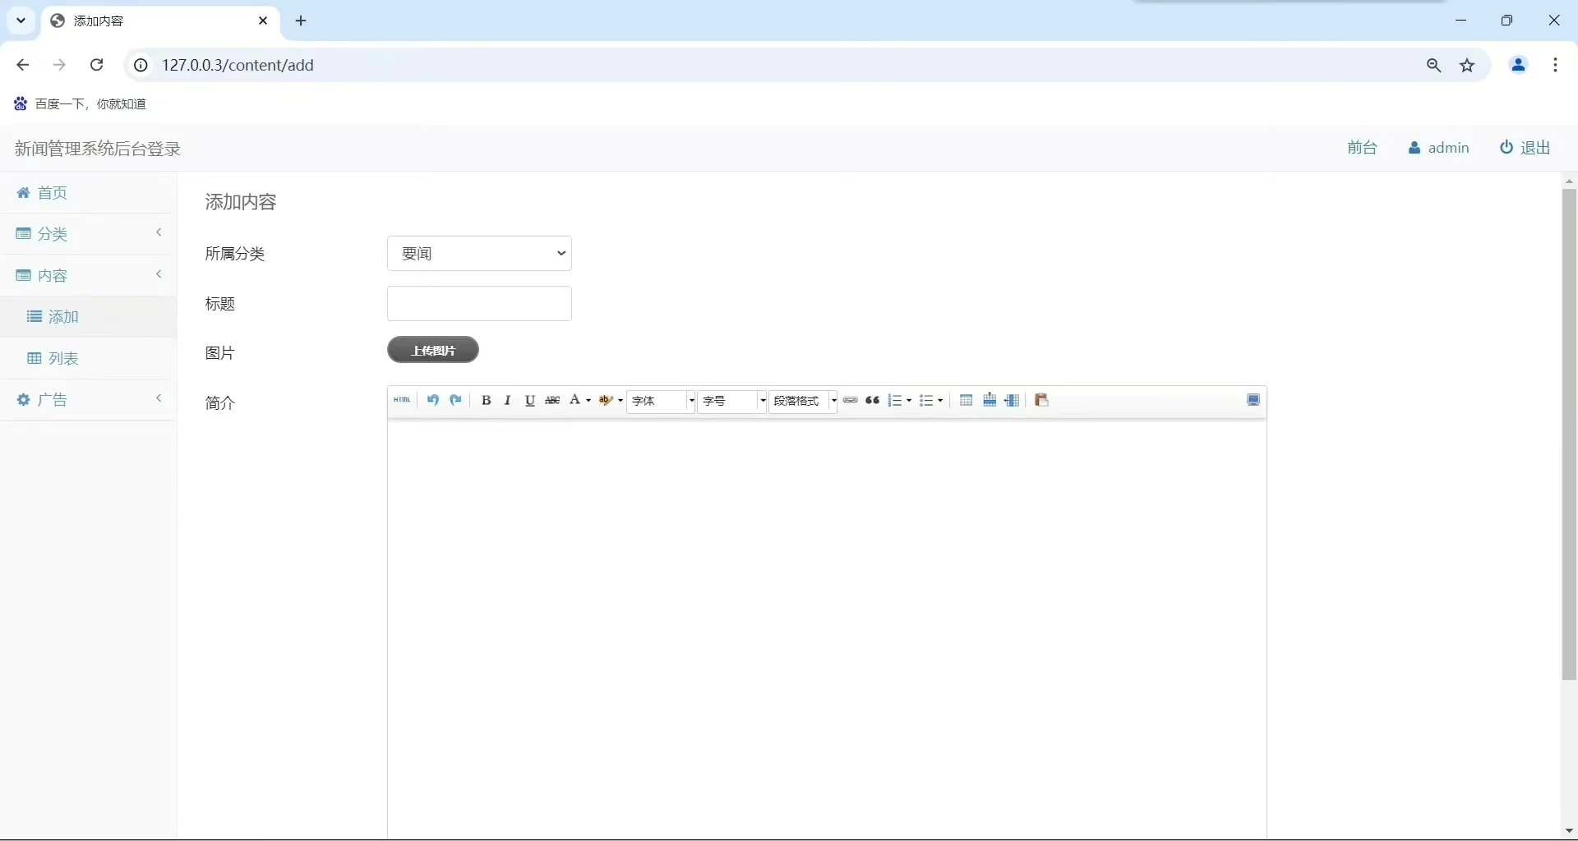Click the scrollbar down arrow
Screen dimensions: 1578x841
click(x=1569, y=832)
